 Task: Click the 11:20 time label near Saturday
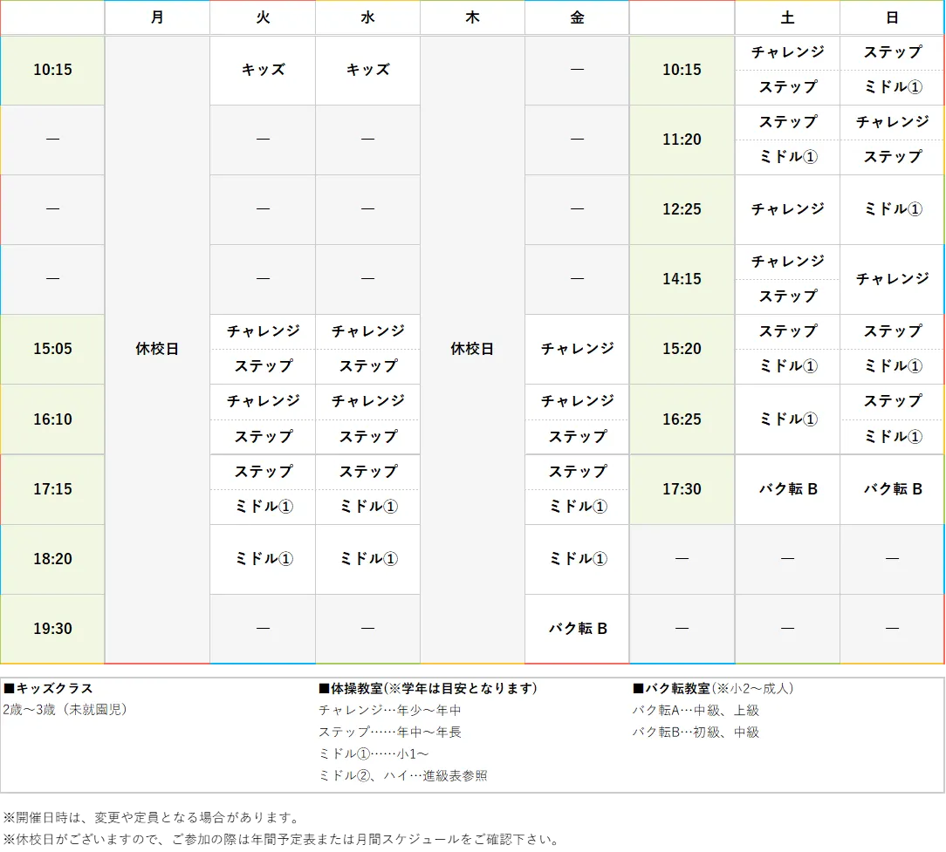point(681,140)
